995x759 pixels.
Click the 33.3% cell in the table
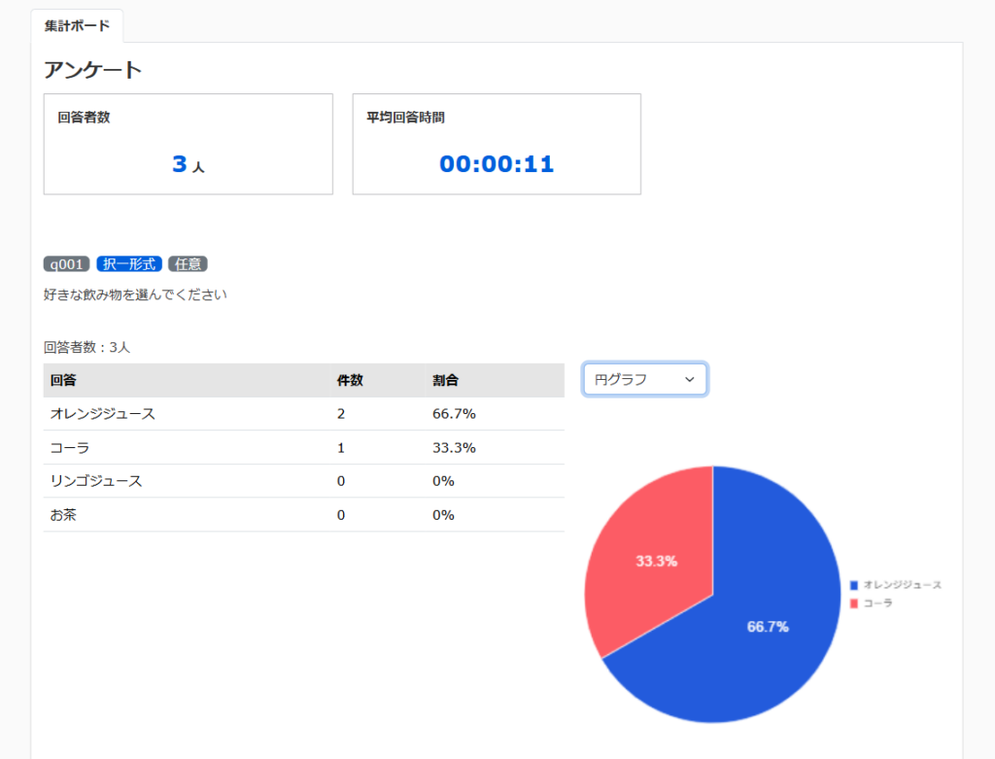455,448
